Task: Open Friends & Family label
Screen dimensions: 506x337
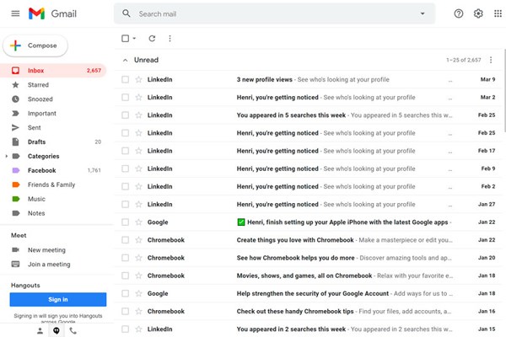Action: [x=53, y=185]
